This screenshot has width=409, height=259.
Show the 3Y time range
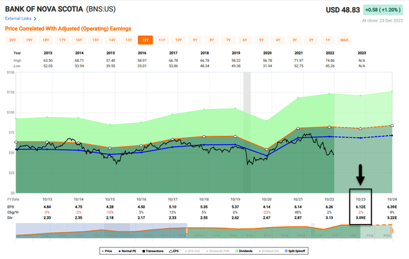coord(295,40)
